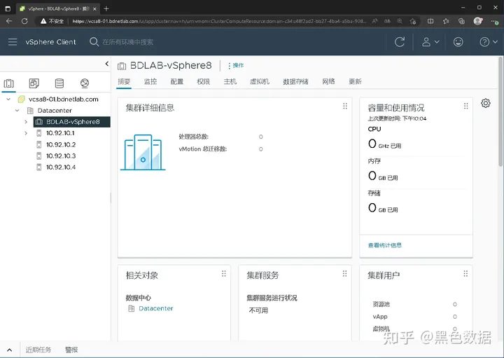Add page to browser favorites star
Viewport: 504px width, 358px height.
click(x=413, y=21)
